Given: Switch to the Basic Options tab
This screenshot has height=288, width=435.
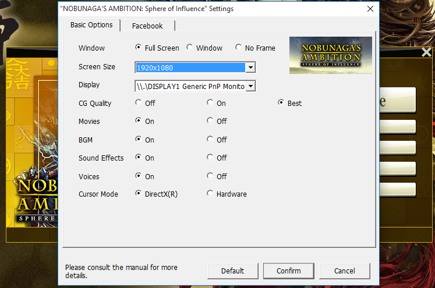Looking at the screenshot, I should pos(91,25).
